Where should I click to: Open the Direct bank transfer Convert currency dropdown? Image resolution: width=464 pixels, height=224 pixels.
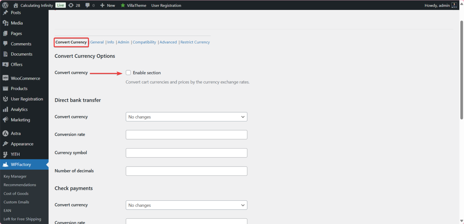point(186,117)
